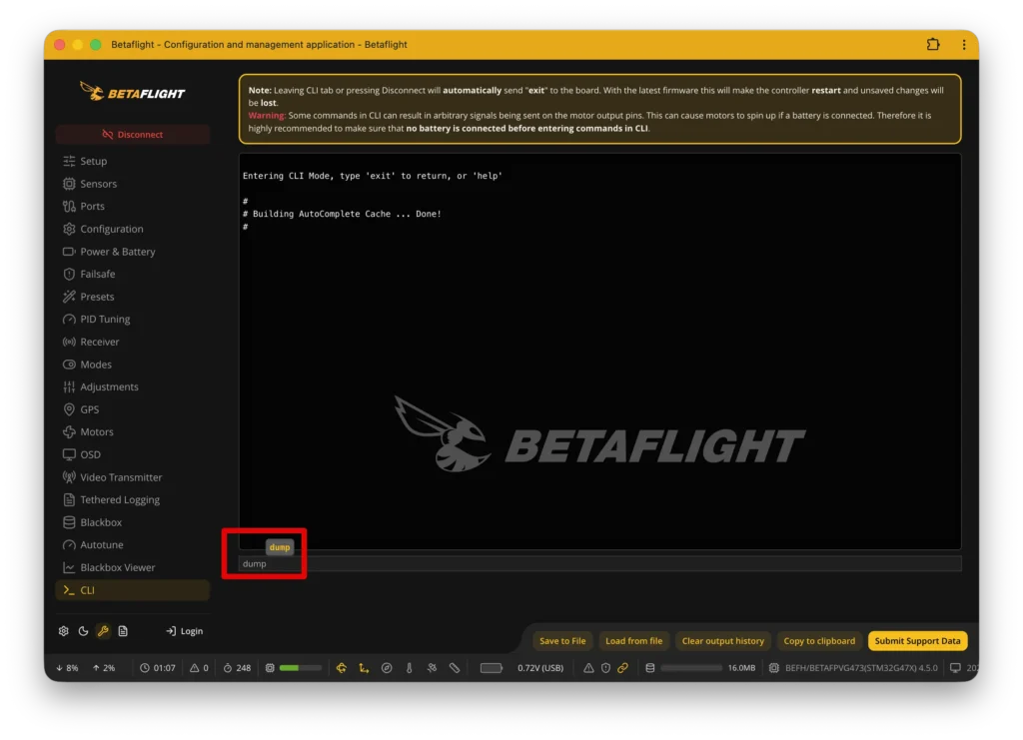Screen dimensions: 1023x740
Task: Click the sonar rangefinder status icon
Action: coord(455,668)
